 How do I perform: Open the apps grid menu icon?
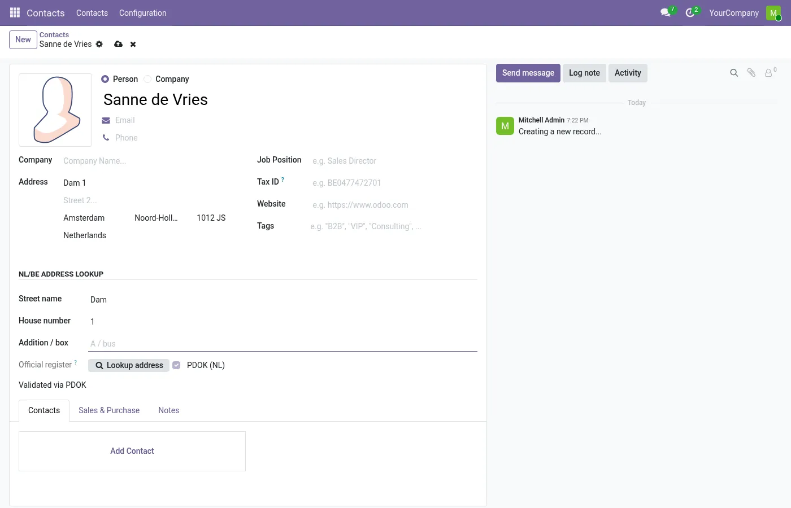click(15, 12)
